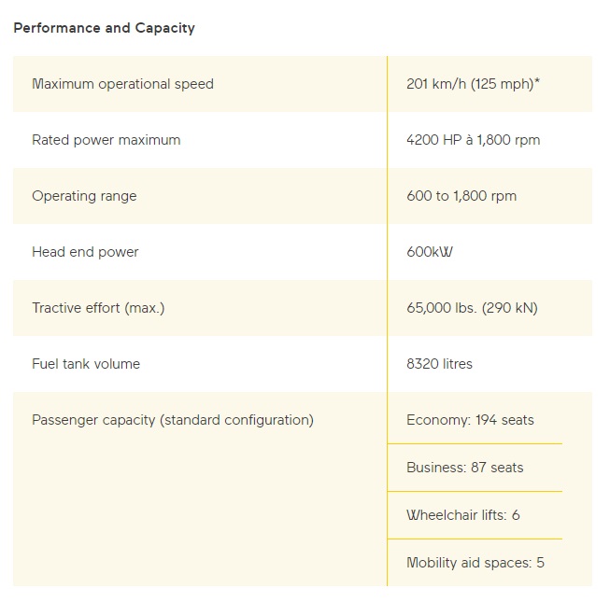Click the word Capacity in the heading
The image size is (610, 602).
pos(165,28)
